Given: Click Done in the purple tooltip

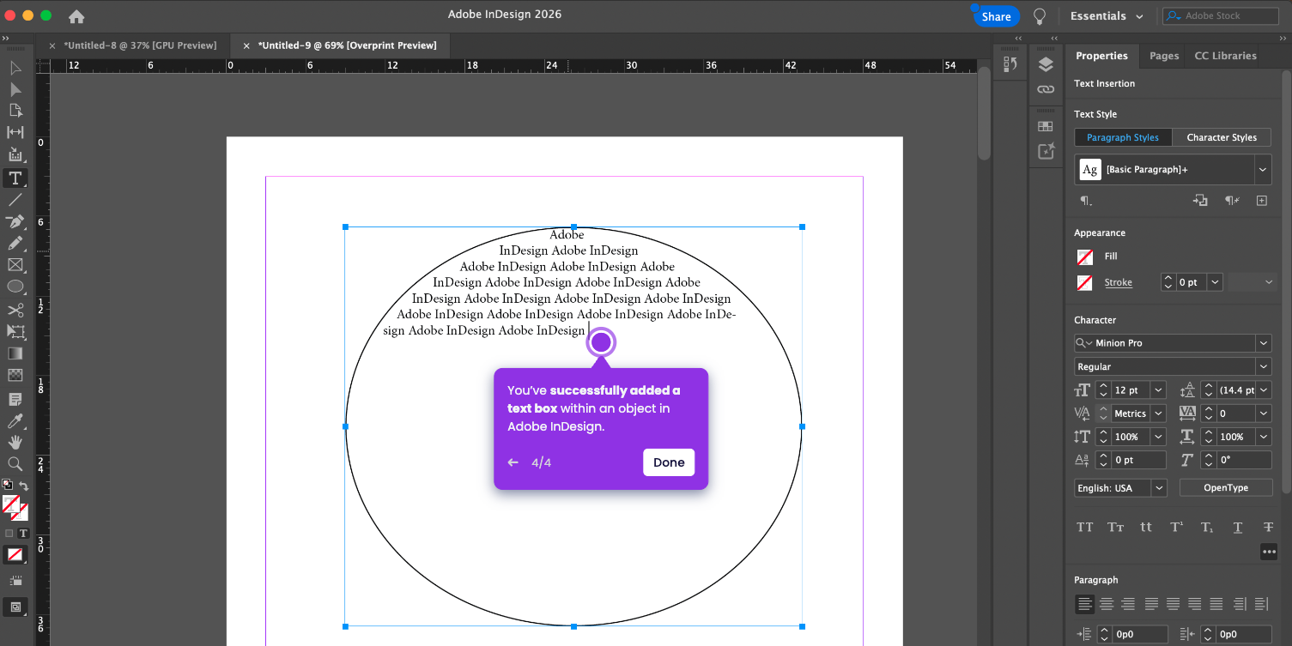Looking at the screenshot, I should coord(669,462).
